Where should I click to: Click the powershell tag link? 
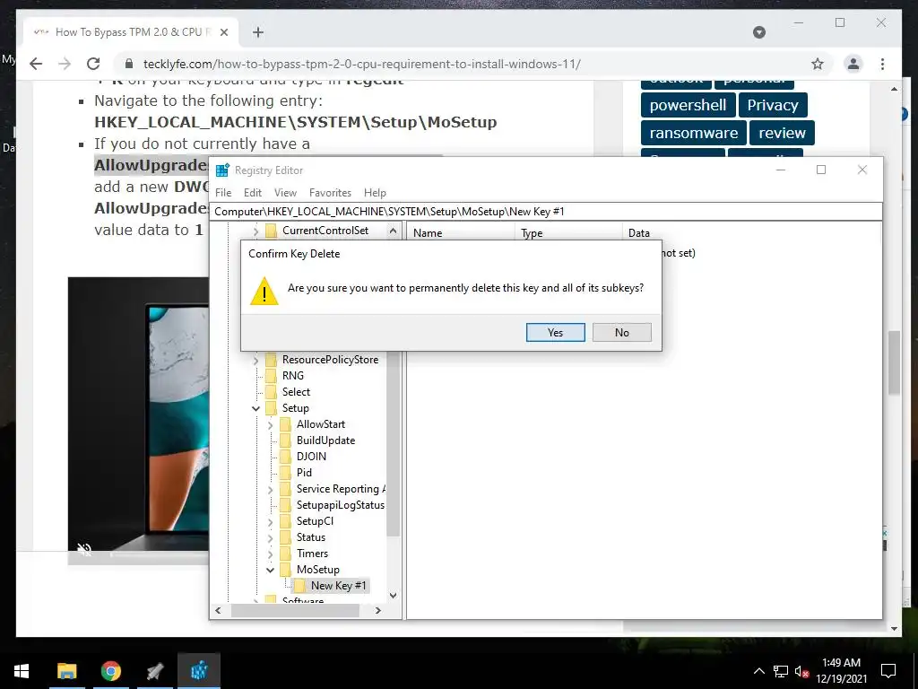(688, 106)
